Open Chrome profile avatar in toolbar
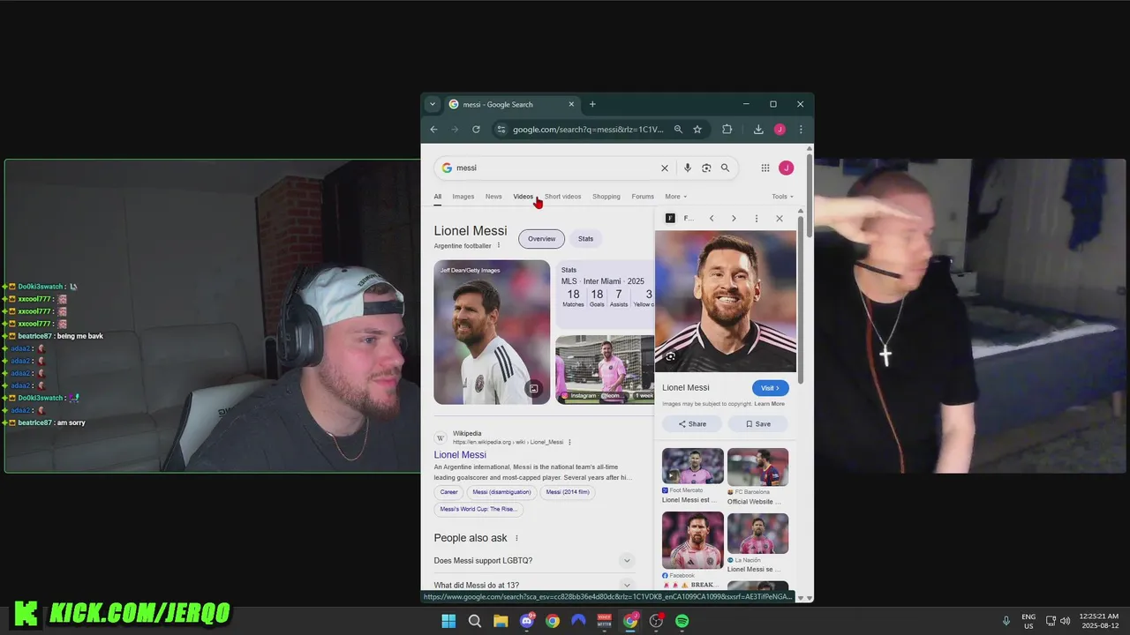The image size is (1130, 635). 780,130
